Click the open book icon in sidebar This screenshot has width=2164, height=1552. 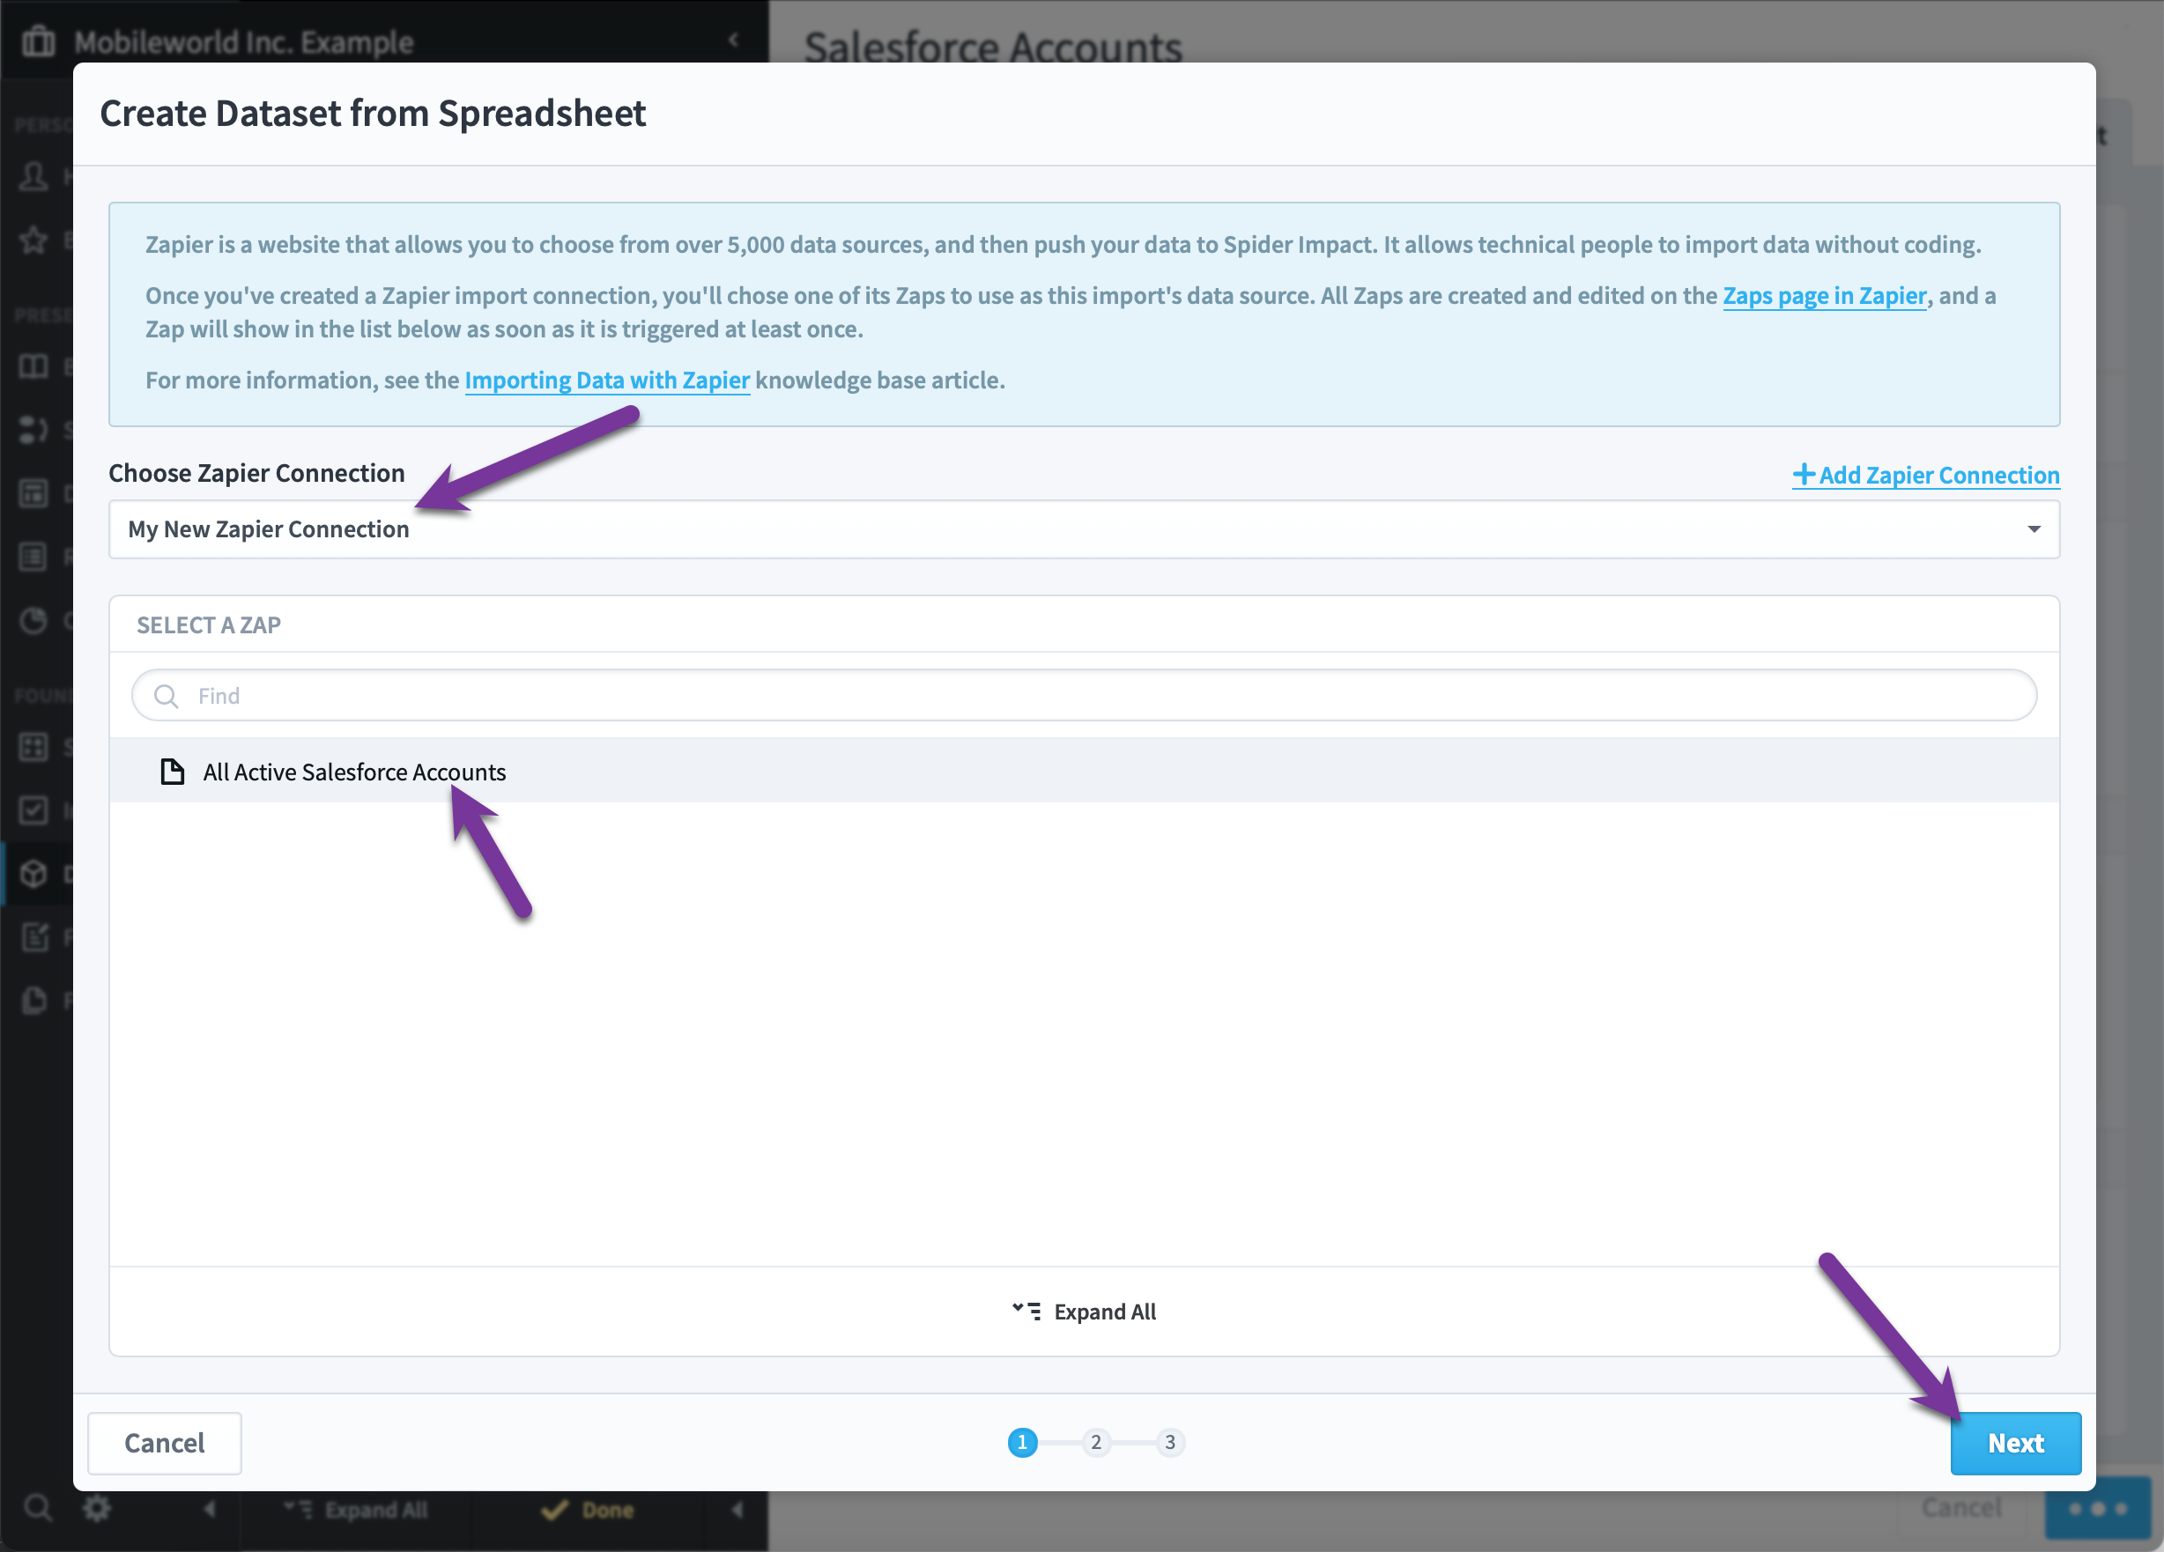[33, 366]
